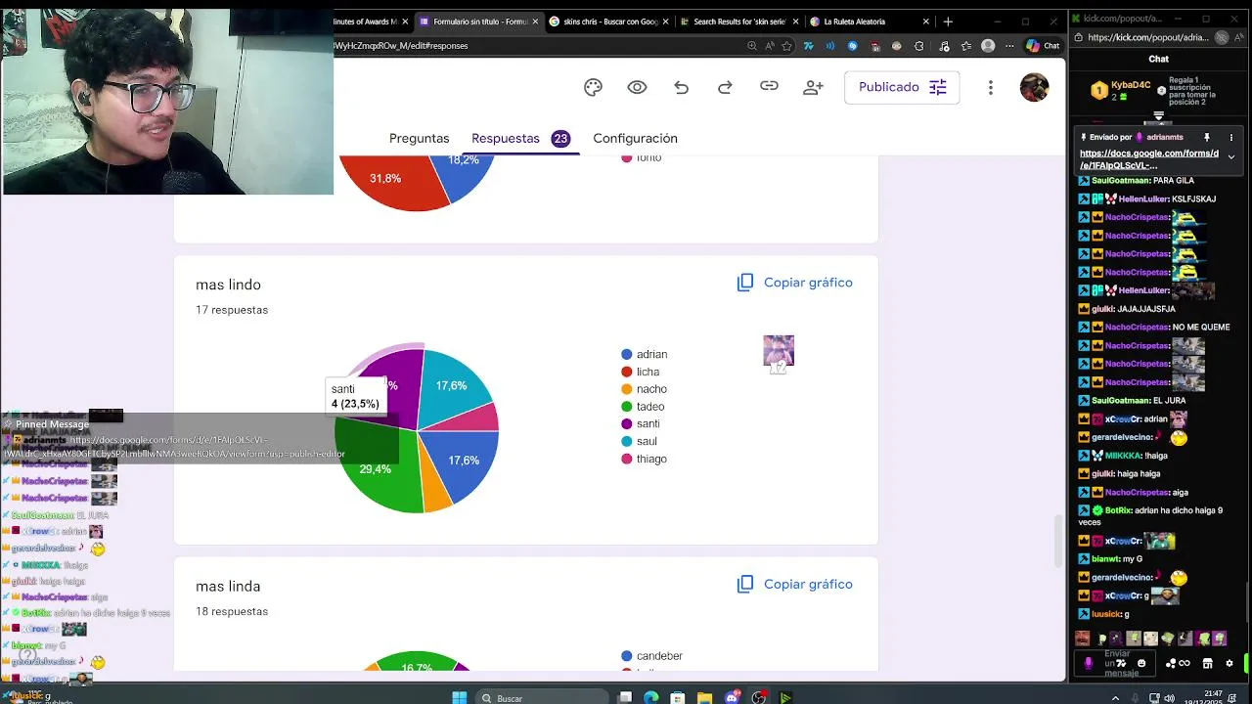Viewport: 1252px width, 704px height.
Task: Undo the last form edit
Action: tap(681, 87)
